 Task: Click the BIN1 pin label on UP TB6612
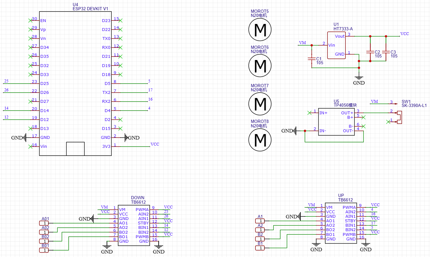coord(351,225)
